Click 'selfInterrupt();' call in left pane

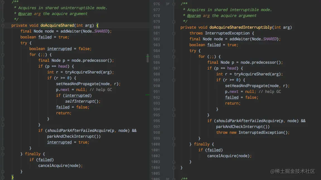pos(83,101)
